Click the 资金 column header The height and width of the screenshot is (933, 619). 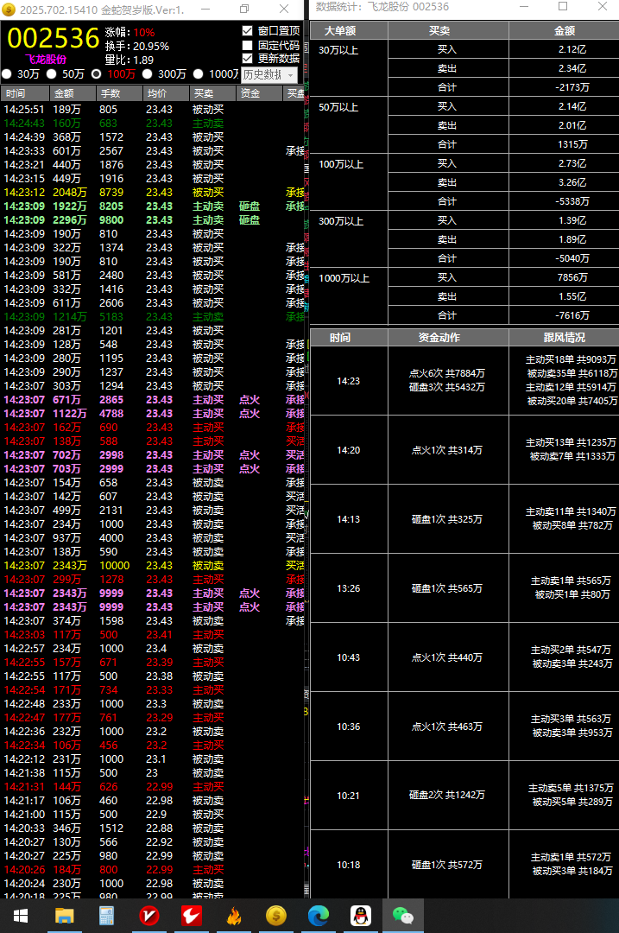[x=259, y=93]
